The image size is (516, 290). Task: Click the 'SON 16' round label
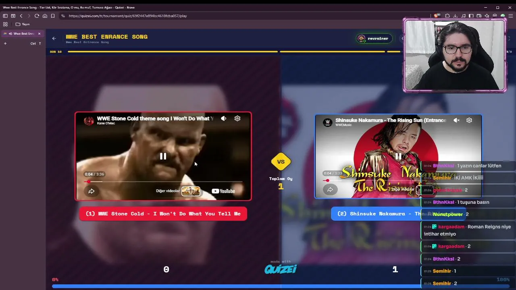click(x=56, y=52)
